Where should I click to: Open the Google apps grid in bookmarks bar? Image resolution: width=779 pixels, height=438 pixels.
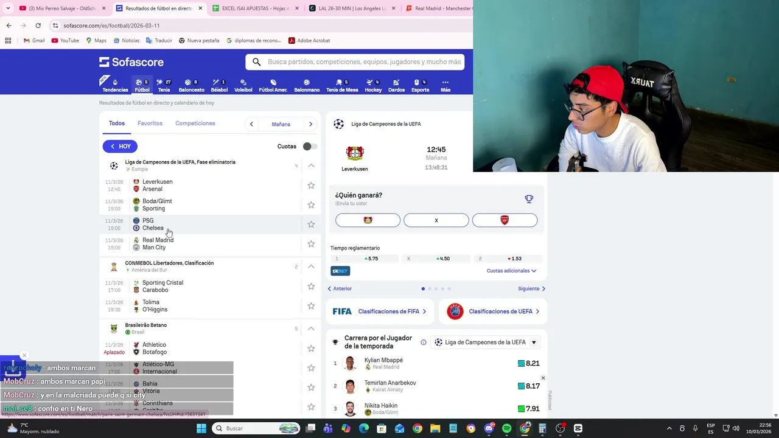(x=8, y=41)
